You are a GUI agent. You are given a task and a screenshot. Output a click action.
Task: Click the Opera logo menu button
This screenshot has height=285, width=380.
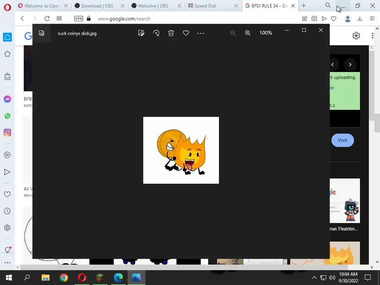[x=7, y=7]
